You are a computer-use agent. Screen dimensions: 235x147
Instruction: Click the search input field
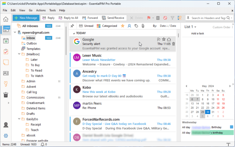click(208, 18)
